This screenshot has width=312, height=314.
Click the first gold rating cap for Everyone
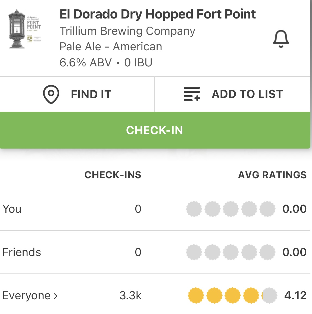[196, 295]
